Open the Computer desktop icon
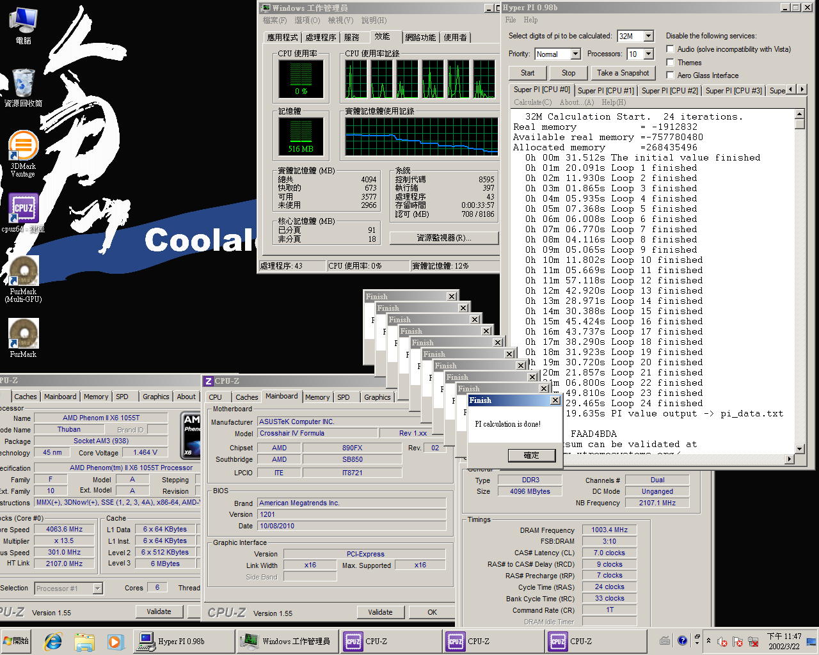819x655 pixels. coord(23,26)
